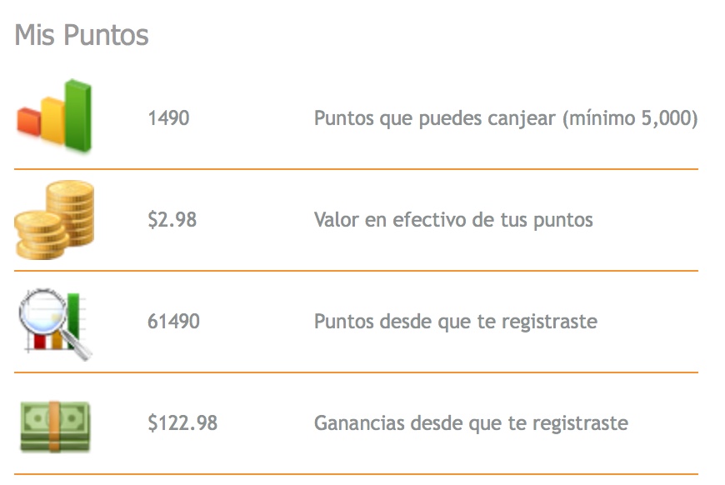Select the 61490 total points value
This screenshot has height=485, width=725.
[173, 322]
